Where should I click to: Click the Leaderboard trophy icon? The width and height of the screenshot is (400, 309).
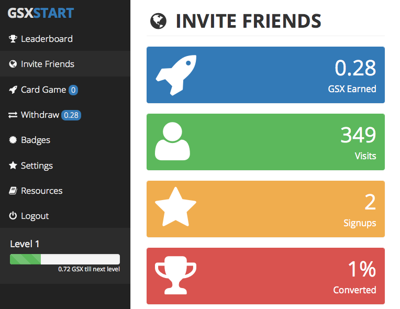(x=13, y=39)
